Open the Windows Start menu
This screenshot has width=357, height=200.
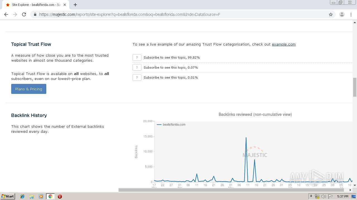pyautogui.click(x=8, y=196)
